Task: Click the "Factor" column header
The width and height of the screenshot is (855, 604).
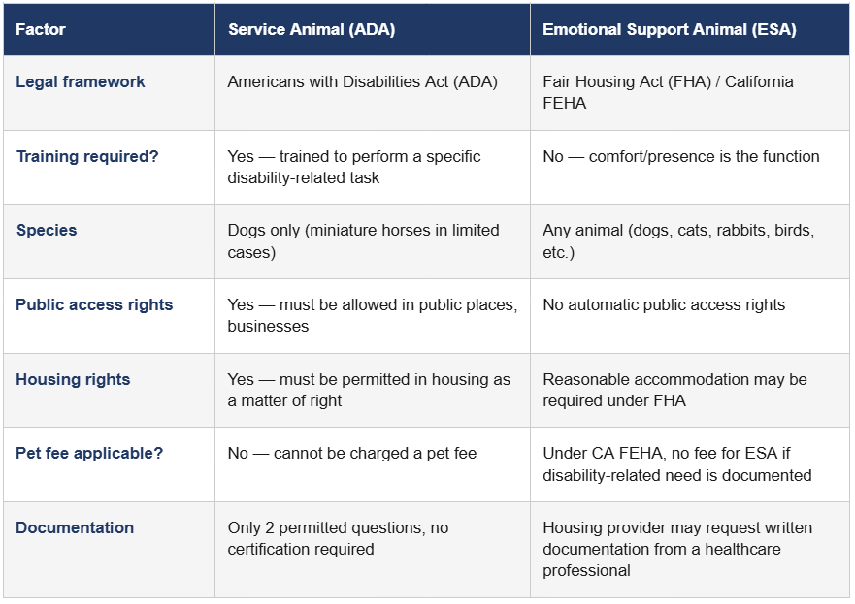Action: point(41,30)
